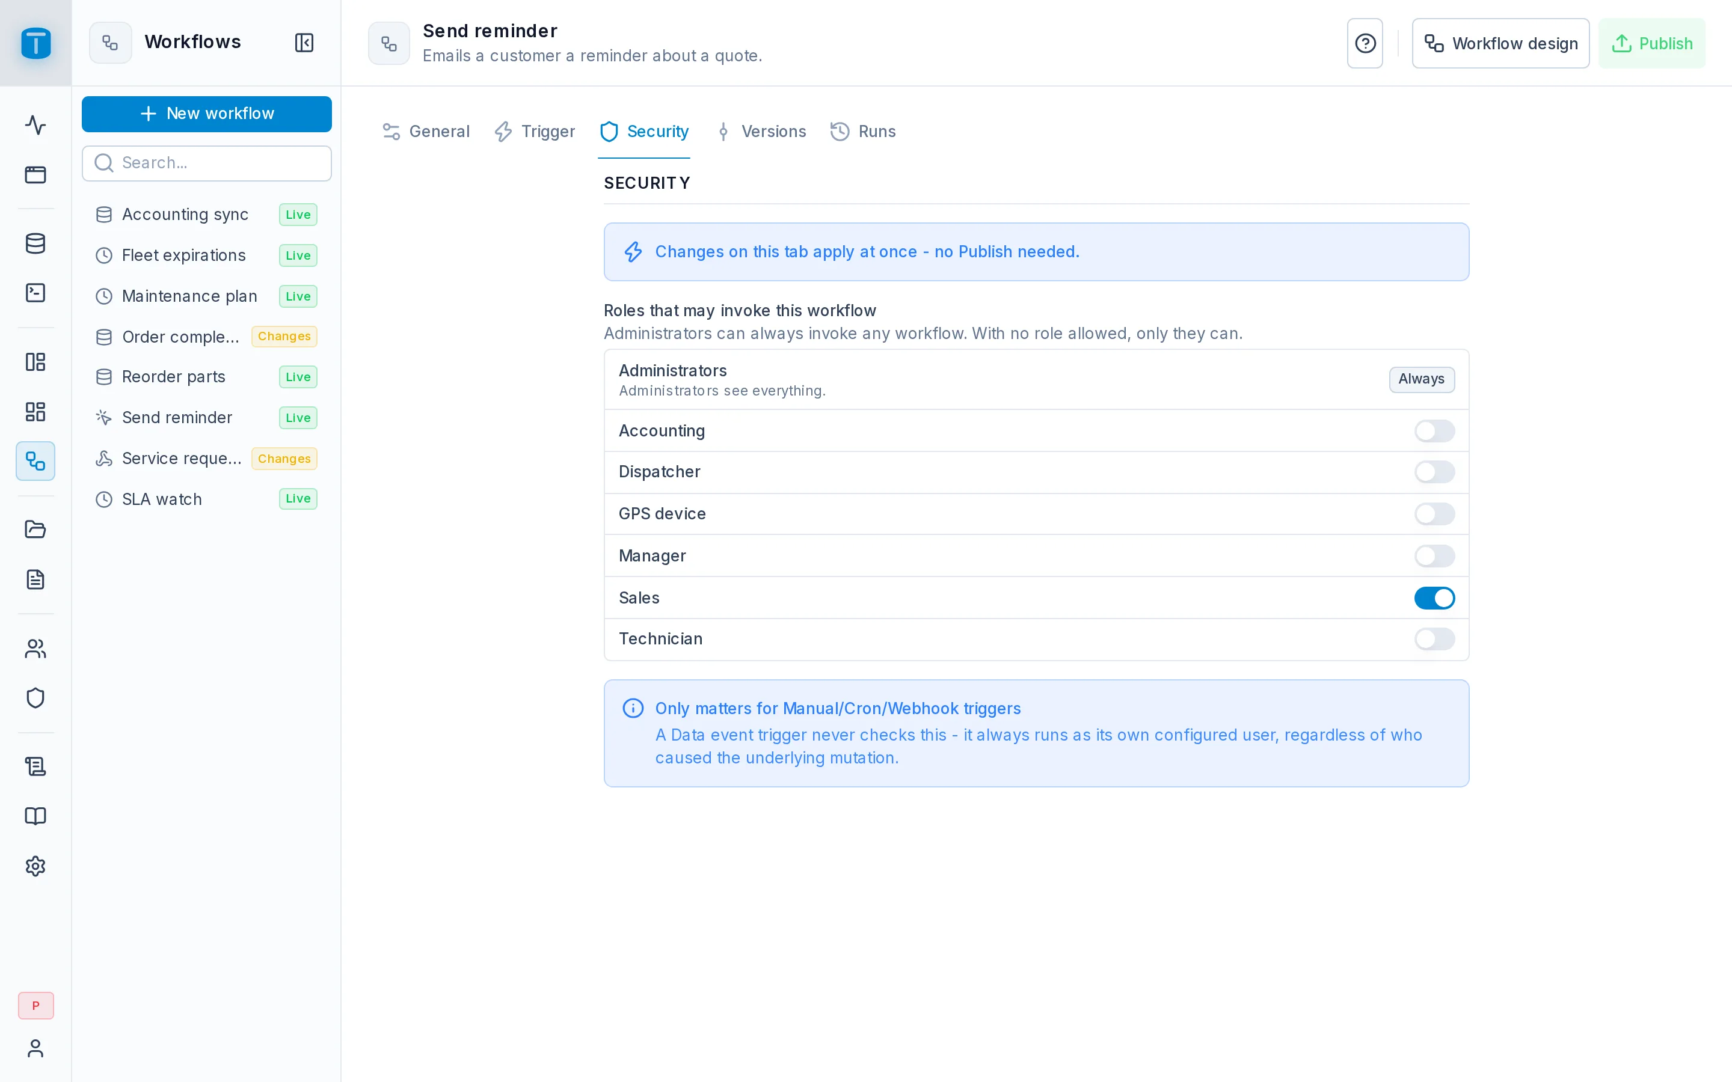
Task: Enable the Dispatcher role toggle
Action: click(x=1434, y=472)
